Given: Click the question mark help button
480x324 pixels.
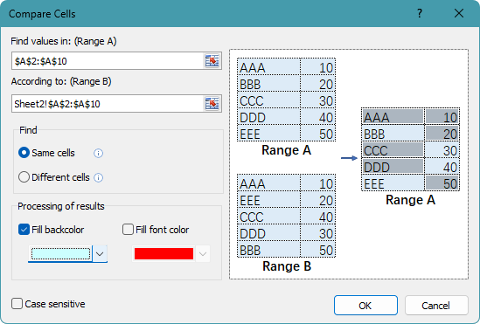Looking at the screenshot, I should (x=420, y=13).
